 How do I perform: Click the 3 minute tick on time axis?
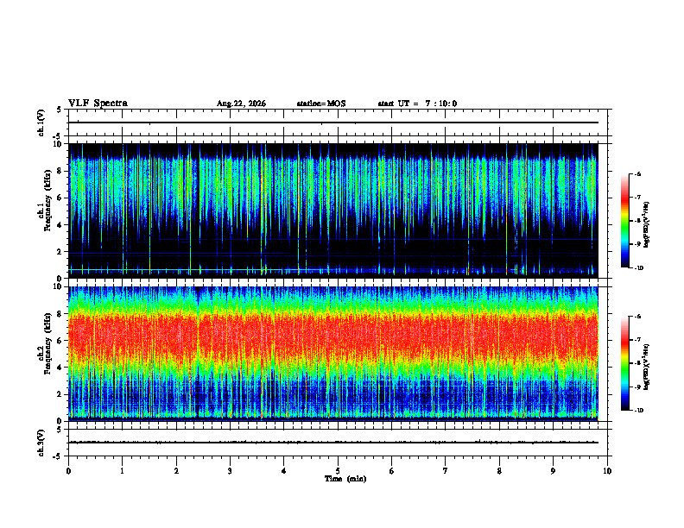click(x=230, y=471)
